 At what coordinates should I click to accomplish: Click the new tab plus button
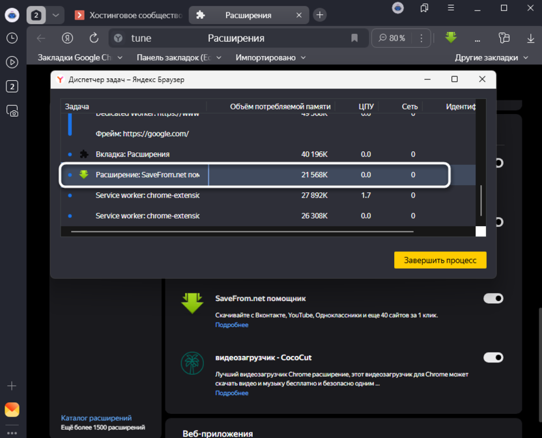pos(320,14)
